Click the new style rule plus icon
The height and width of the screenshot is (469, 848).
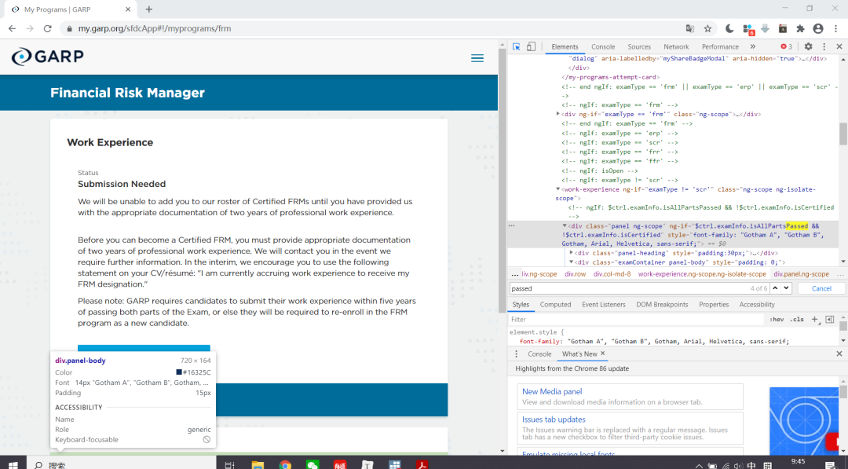pyautogui.click(x=814, y=320)
